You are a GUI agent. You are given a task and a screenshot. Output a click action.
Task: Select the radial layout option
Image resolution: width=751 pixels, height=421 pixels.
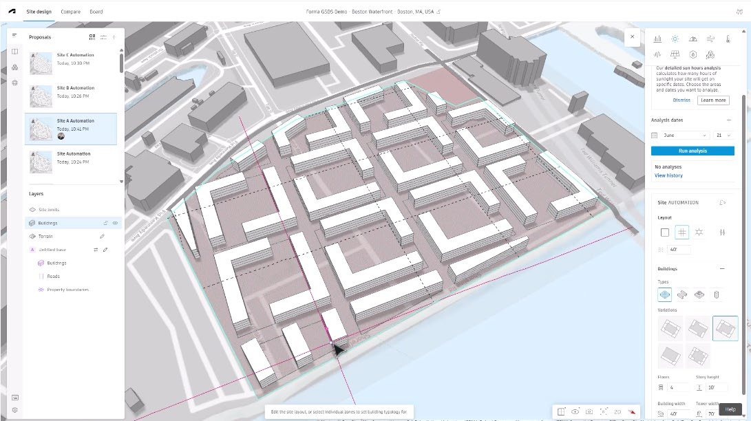(x=699, y=233)
